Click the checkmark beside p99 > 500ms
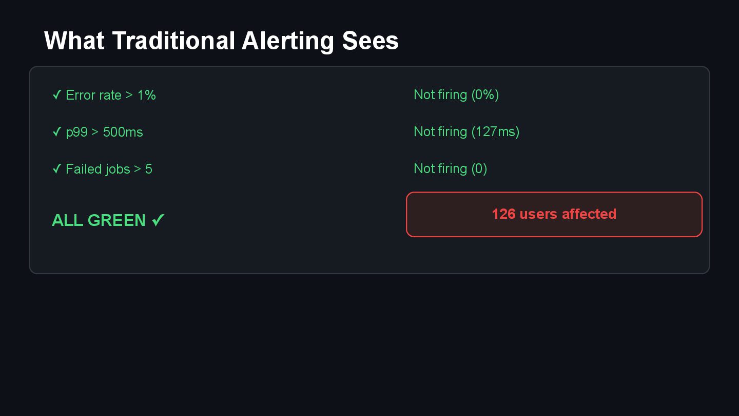739x416 pixels. pos(56,132)
